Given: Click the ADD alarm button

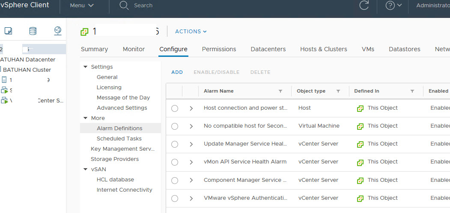Looking at the screenshot, I should pos(177,72).
